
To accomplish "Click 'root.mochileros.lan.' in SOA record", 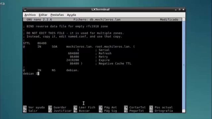I will coord(113,47).
